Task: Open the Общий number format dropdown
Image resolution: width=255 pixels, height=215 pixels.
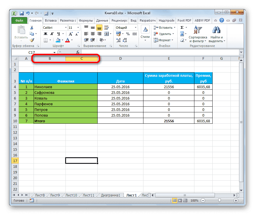Action: point(135,28)
